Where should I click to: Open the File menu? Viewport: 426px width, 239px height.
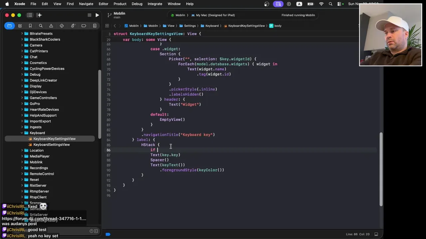pyautogui.click(x=33, y=4)
